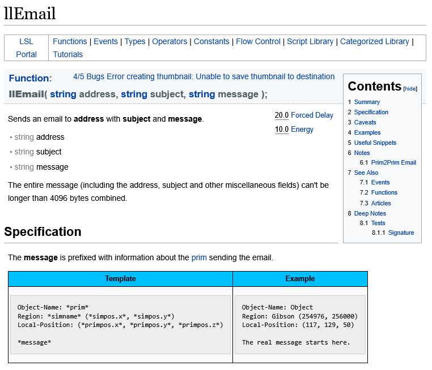Open the Tutorials link
The image size is (432, 370).
[x=68, y=54]
